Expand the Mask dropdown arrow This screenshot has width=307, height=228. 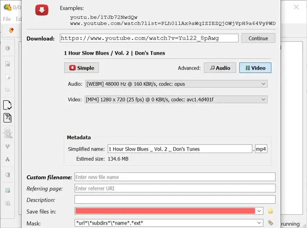click(x=259, y=223)
